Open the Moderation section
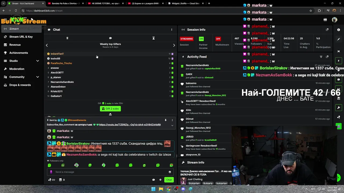 (17, 69)
